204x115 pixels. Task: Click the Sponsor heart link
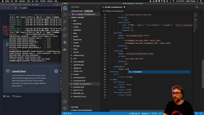click(17, 96)
